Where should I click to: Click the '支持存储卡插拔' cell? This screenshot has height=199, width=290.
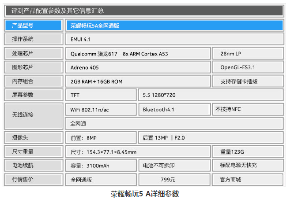coord(248,81)
